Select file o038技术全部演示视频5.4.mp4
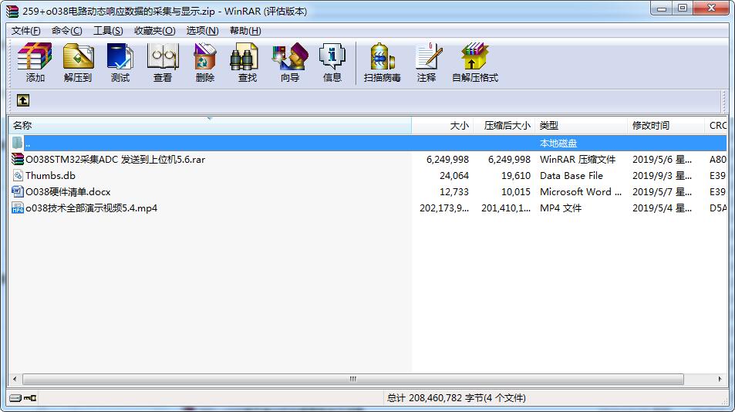Viewport: 735px width, 412px height. 92,208
